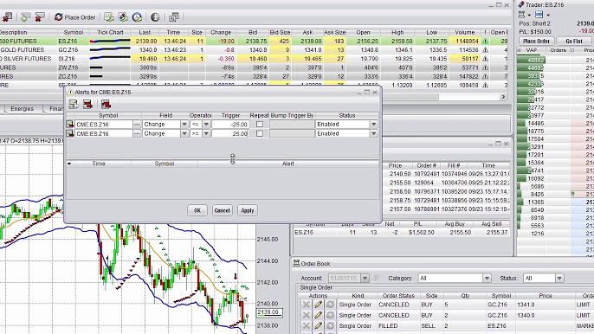Click row icon of the 25.00 alert

70,133
